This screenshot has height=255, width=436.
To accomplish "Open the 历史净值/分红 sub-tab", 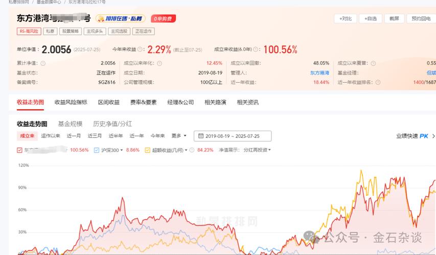I will (112, 124).
